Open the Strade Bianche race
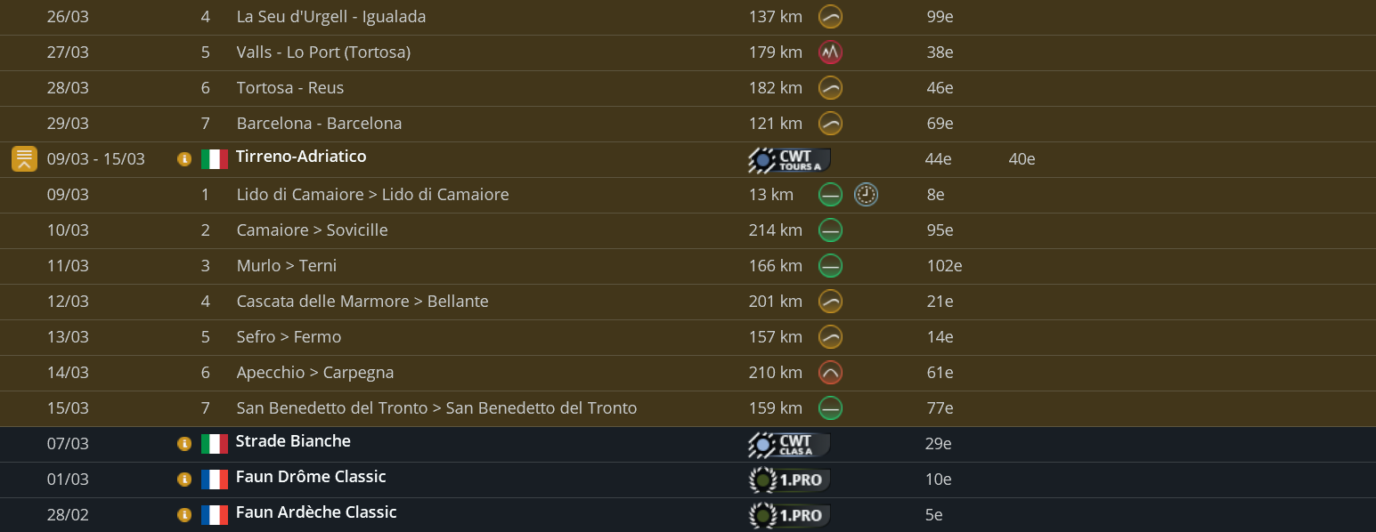Screen dimensions: 1376x532 coord(293,441)
